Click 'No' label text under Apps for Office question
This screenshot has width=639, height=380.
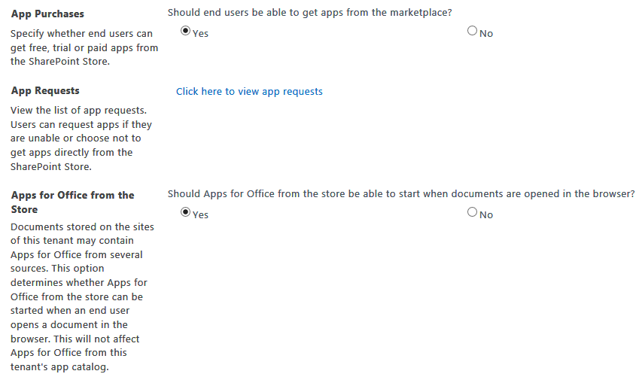point(486,215)
